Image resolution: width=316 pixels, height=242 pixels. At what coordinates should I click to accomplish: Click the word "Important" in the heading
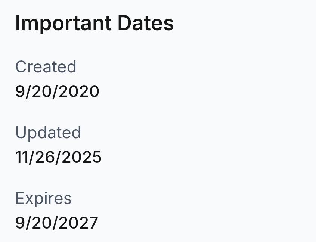click(x=63, y=24)
